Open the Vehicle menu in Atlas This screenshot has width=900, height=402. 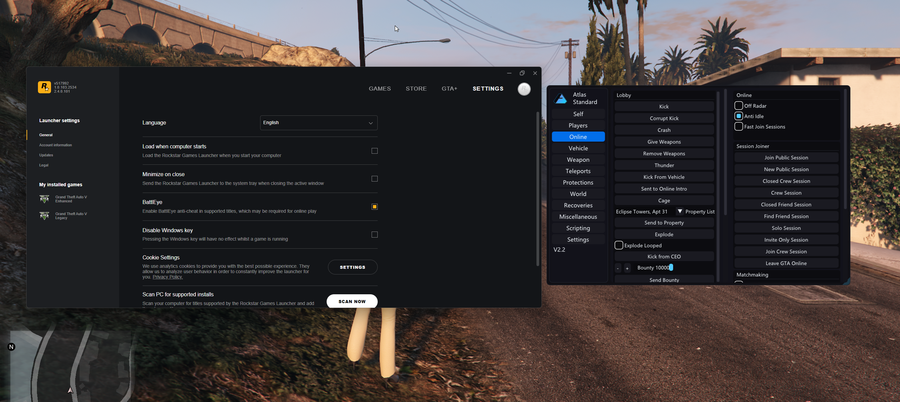578,148
